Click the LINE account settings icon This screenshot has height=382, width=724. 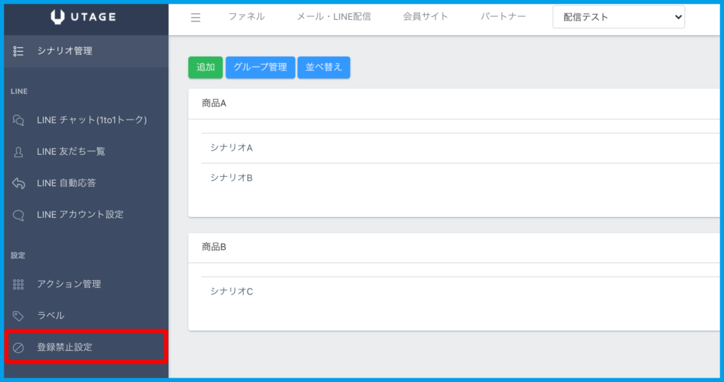pyautogui.click(x=19, y=214)
